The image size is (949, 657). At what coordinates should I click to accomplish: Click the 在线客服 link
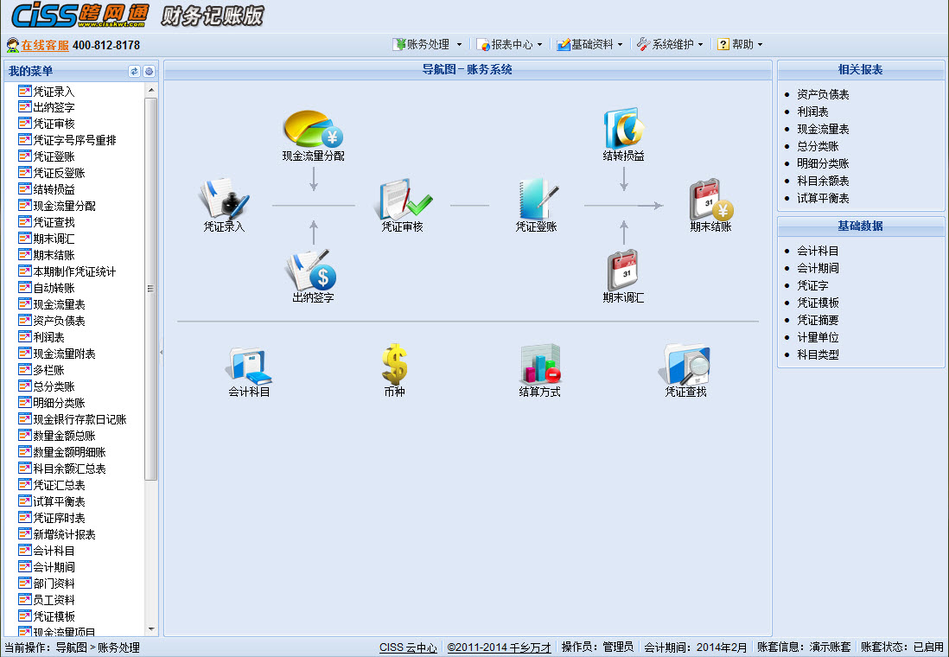(45, 45)
